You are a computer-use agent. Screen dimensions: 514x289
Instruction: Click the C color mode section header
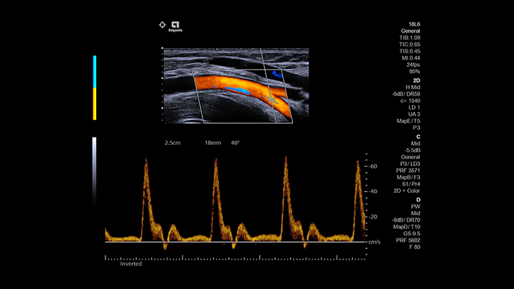[x=418, y=136]
